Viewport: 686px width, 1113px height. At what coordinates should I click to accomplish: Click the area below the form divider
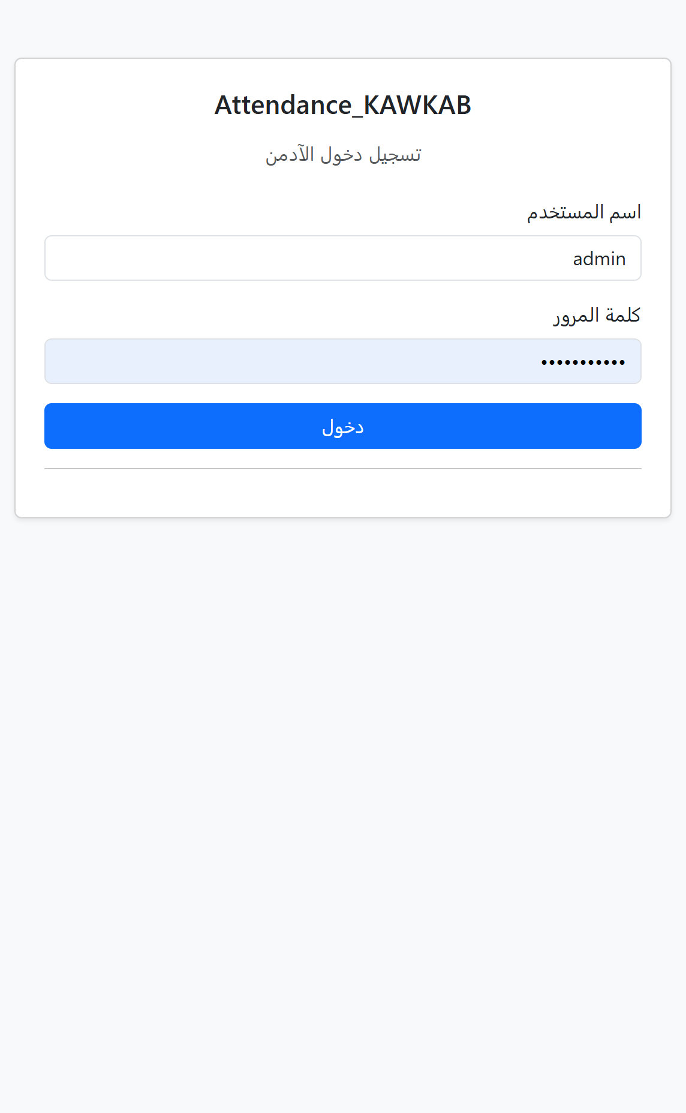tap(342, 489)
